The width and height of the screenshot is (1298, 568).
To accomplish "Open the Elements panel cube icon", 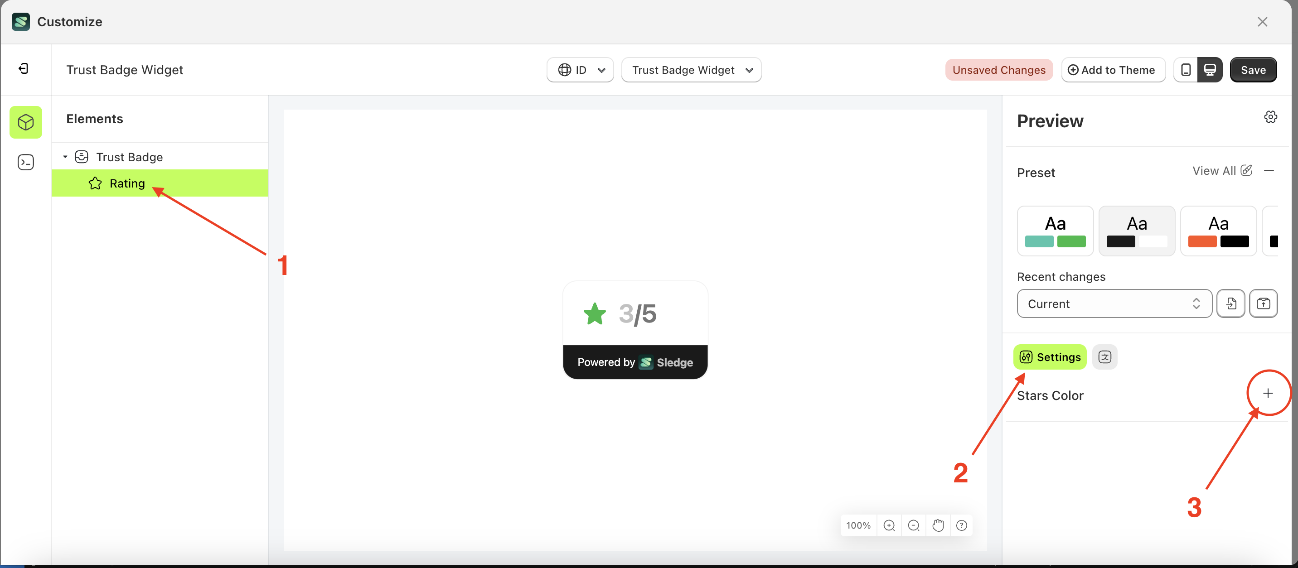I will pyautogui.click(x=26, y=122).
